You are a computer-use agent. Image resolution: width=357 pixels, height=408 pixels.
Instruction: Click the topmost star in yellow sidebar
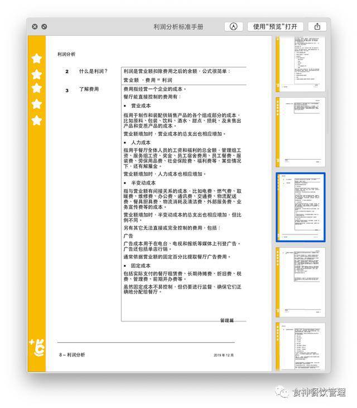pyautogui.click(x=37, y=58)
